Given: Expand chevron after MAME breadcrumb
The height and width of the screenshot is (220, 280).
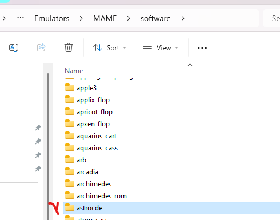Looking at the screenshot, I should coord(129,18).
